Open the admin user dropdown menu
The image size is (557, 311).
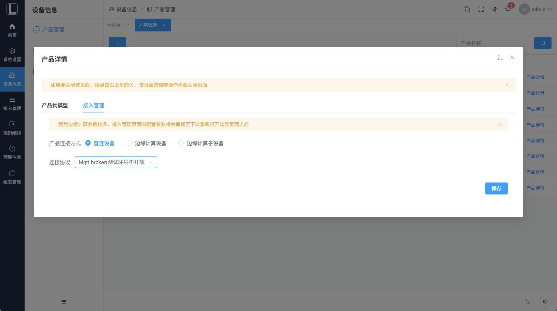point(535,9)
